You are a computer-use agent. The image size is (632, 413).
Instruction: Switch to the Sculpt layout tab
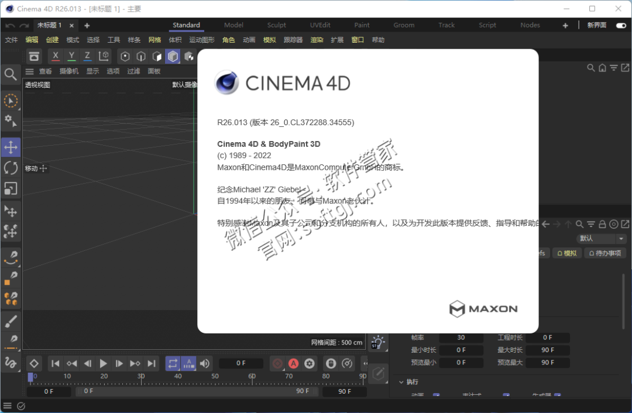277,25
